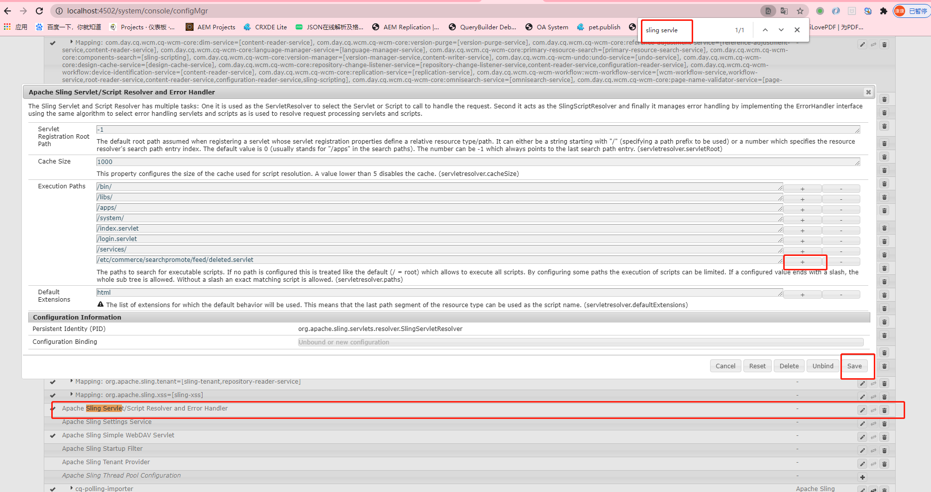Add execution path after /bin/
The width and height of the screenshot is (931, 492).
803,189
